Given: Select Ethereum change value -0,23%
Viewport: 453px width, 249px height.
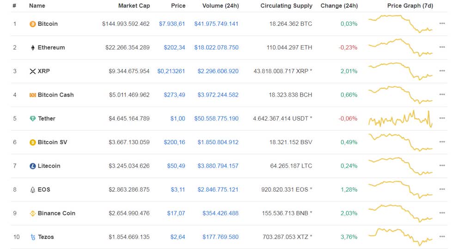Looking at the screenshot, I should [348, 48].
